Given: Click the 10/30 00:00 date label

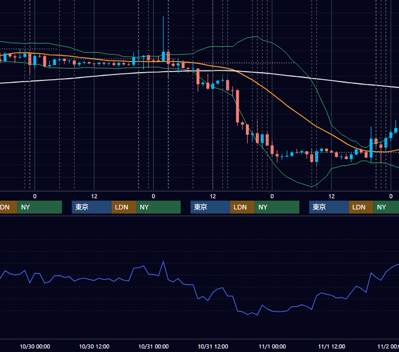Looking at the screenshot, I should point(35,346).
